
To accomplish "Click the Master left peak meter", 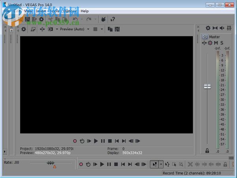I will (218, 100).
